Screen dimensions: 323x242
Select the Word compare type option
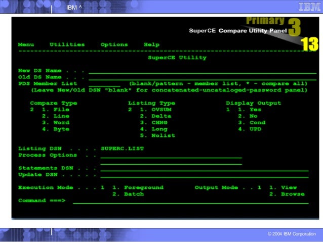tap(56, 123)
